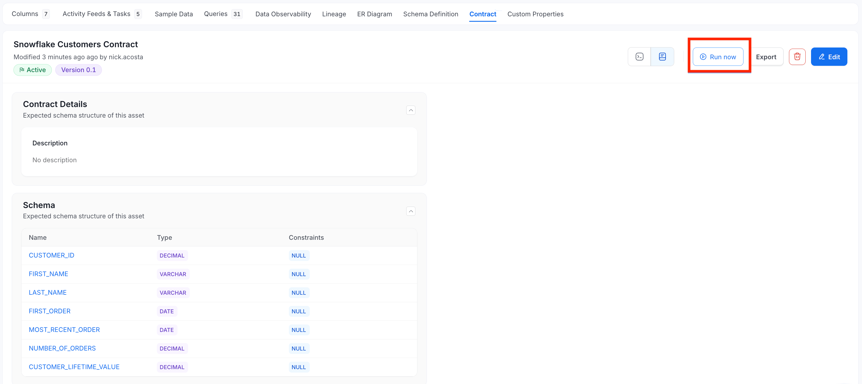
Task: Open the MOST_RECENT_ORDER column link
Action: (x=64, y=330)
